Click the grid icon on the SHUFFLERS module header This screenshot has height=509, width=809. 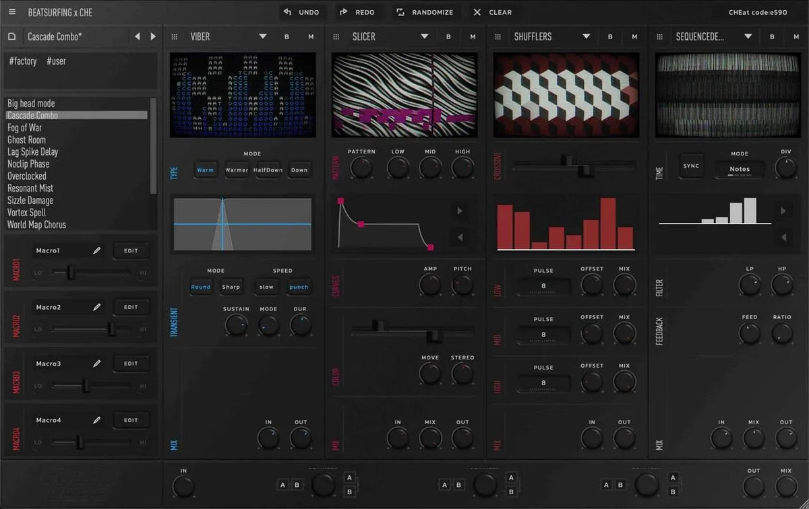498,36
